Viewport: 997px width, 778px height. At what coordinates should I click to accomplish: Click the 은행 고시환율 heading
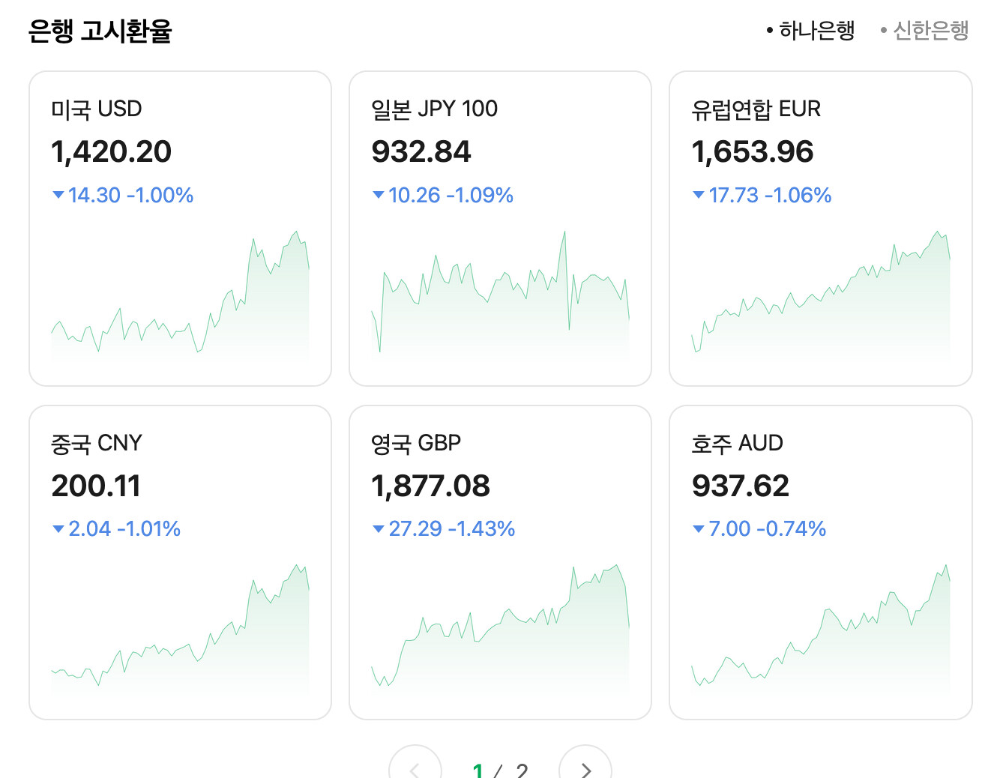click(100, 31)
